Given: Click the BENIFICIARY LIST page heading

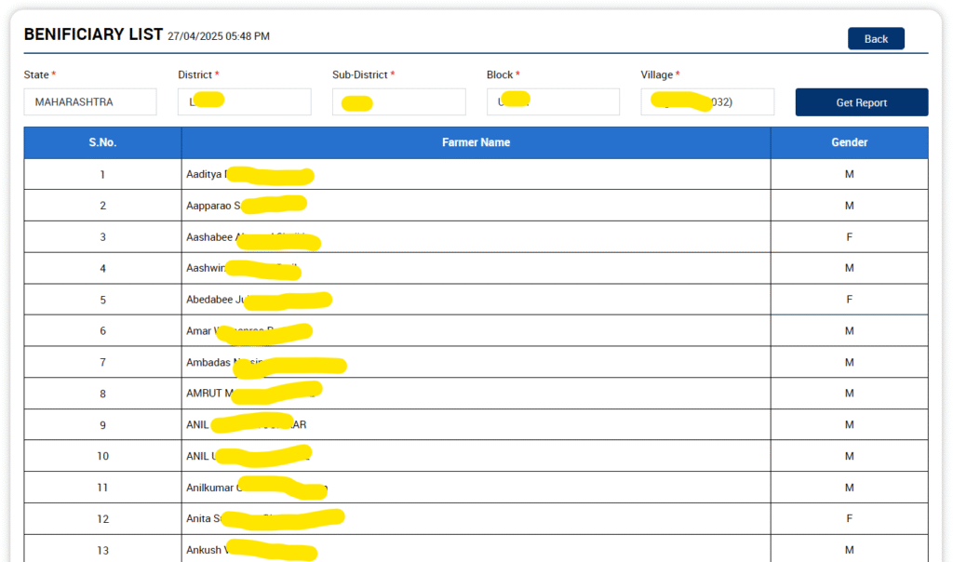Looking at the screenshot, I should pyautogui.click(x=92, y=34).
